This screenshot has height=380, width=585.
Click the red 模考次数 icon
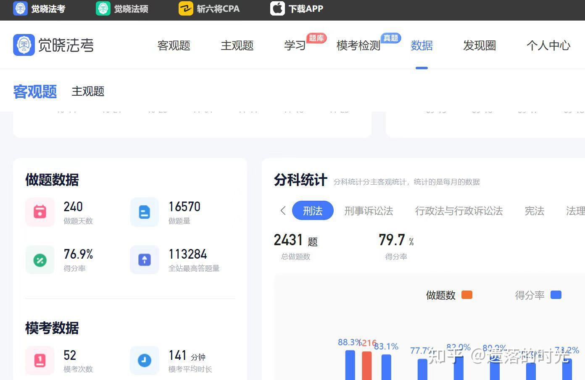click(x=40, y=360)
